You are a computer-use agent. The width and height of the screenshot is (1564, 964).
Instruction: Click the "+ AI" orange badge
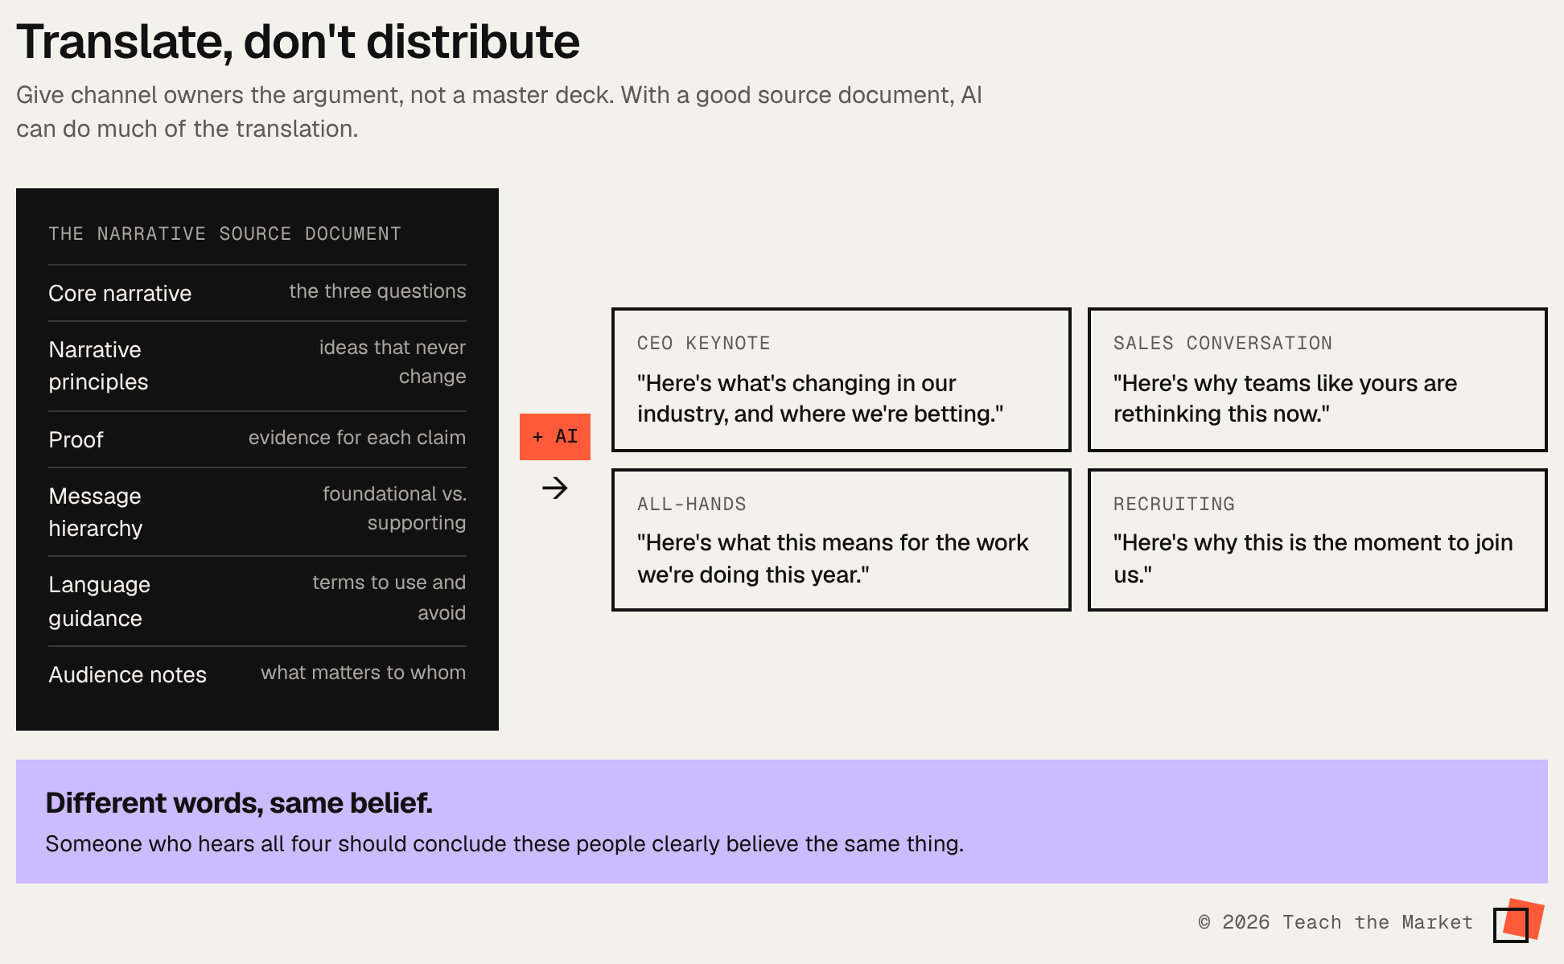[555, 437]
